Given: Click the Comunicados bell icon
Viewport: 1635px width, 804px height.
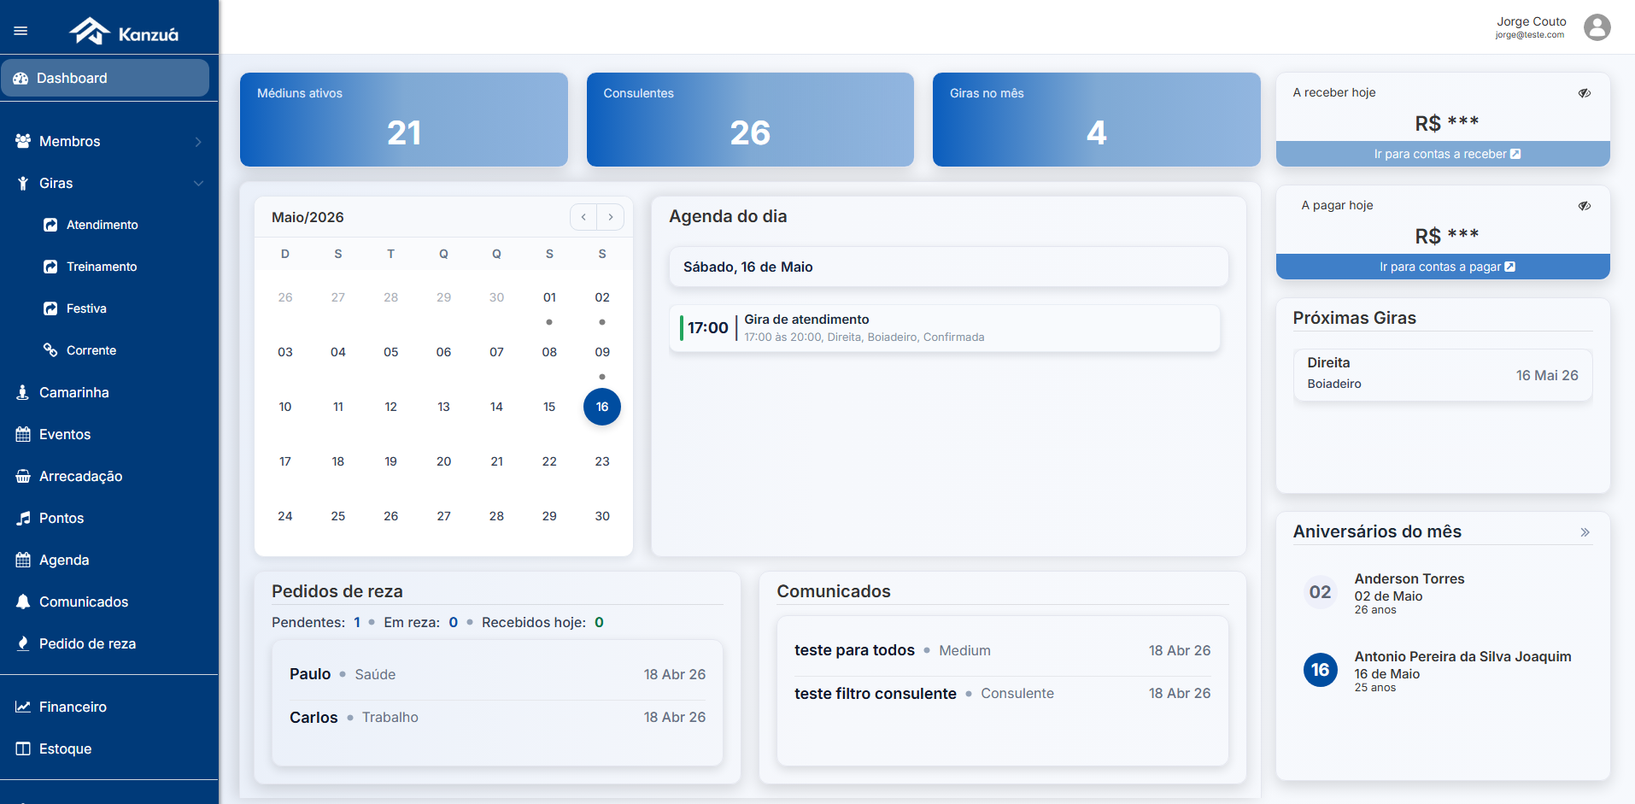Looking at the screenshot, I should 23,602.
